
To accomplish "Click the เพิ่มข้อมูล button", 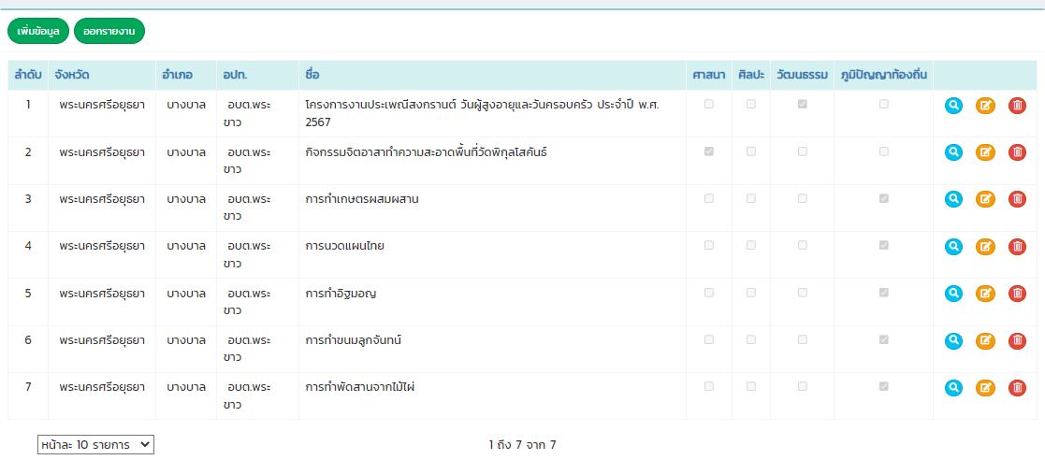I will 38,32.
